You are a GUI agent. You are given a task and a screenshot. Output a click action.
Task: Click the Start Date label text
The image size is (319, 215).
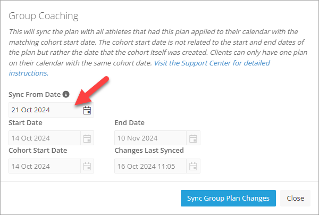(26, 122)
